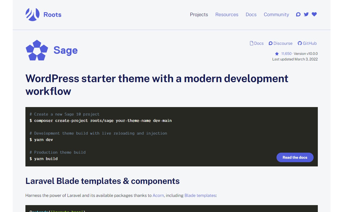339x212 pixels.
Task: Click the document icon beside Docs
Action: (x=252, y=43)
